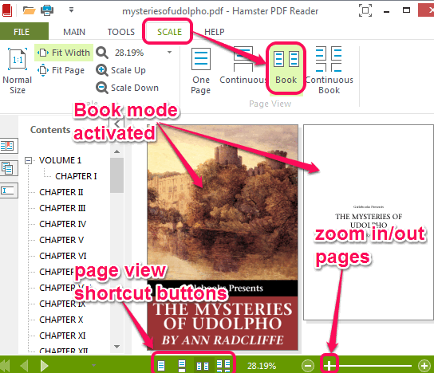This screenshot has height=373, width=434.
Task: Open the bookmarks panel sidebar icon
Action: [x=8, y=145]
